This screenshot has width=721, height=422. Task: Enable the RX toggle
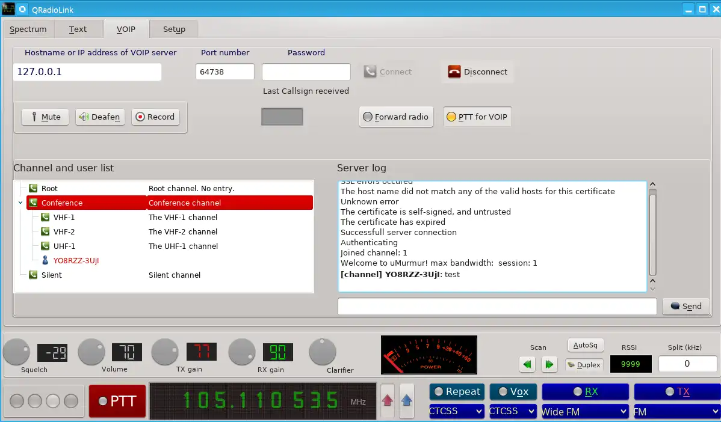(x=585, y=392)
